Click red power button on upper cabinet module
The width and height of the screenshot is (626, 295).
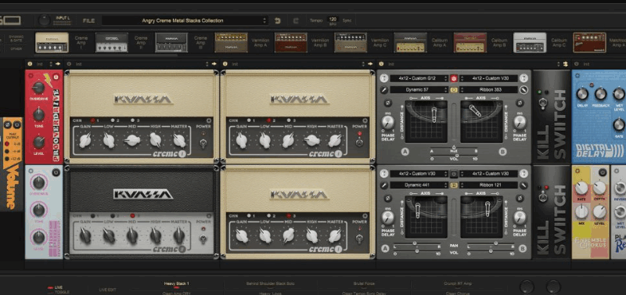pyautogui.click(x=454, y=78)
